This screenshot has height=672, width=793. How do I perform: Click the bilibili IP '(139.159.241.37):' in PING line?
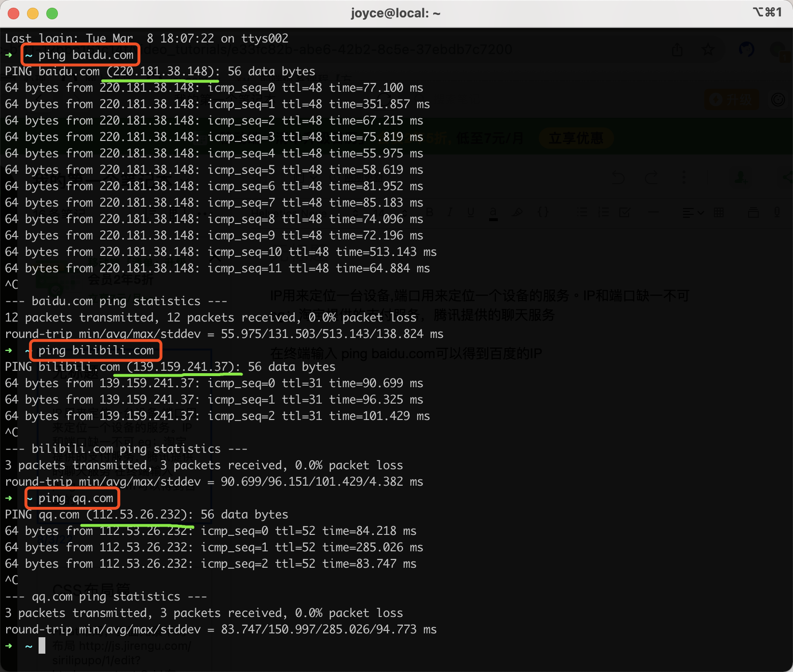pos(184,367)
